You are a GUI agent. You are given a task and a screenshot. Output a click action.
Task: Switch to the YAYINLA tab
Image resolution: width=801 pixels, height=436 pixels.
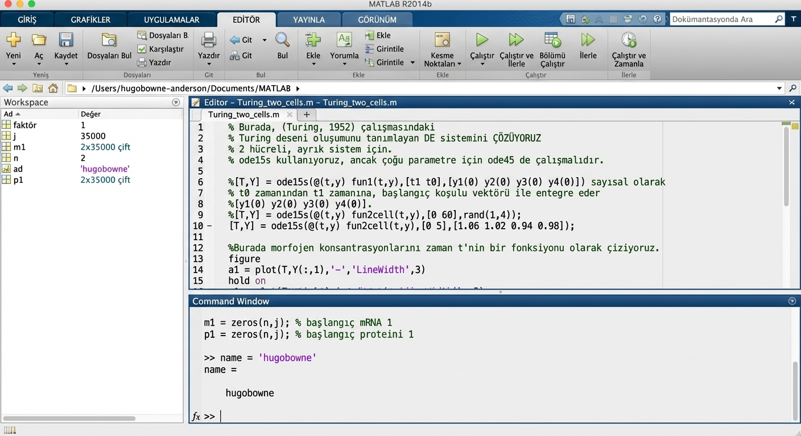309,19
